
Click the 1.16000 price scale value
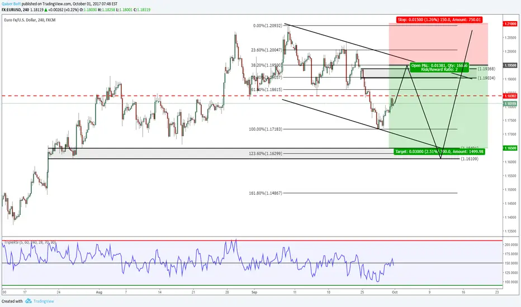tap(510, 162)
